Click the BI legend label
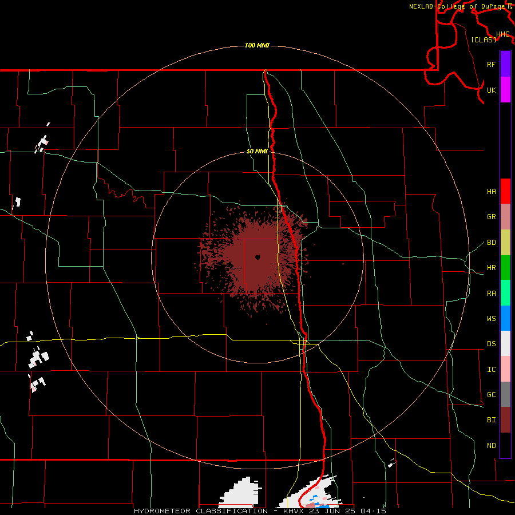Screen dimensions: 515x515 (x=491, y=420)
